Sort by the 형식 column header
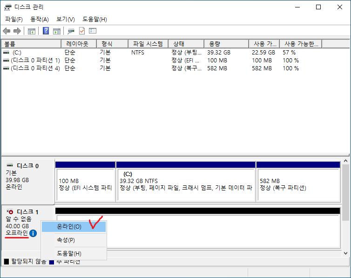The width and height of the screenshot is (351, 278). (x=112, y=44)
